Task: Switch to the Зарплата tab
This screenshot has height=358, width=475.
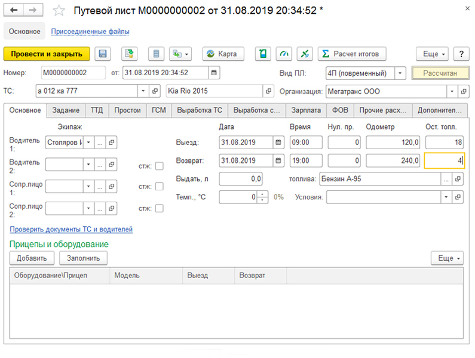Action: click(306, 110)
